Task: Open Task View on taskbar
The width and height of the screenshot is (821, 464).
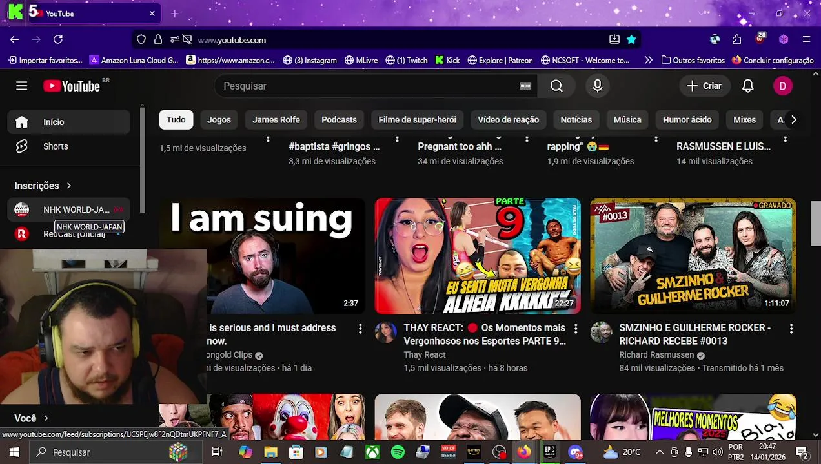Action: (218, 452)
